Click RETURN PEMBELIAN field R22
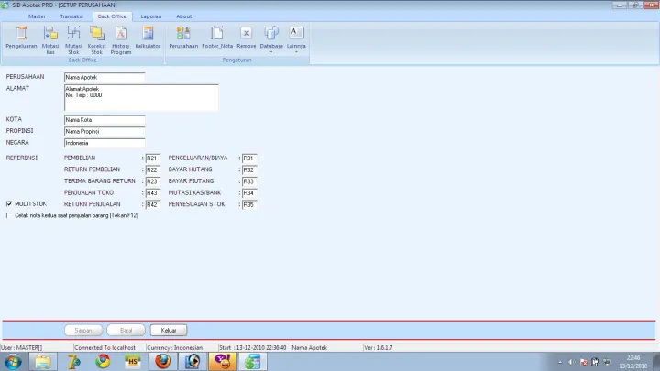The image size is (660, 371). pyautogui.click(x=153, y=170)
